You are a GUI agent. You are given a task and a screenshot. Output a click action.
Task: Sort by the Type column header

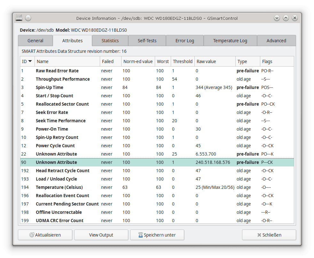point(248,61)
